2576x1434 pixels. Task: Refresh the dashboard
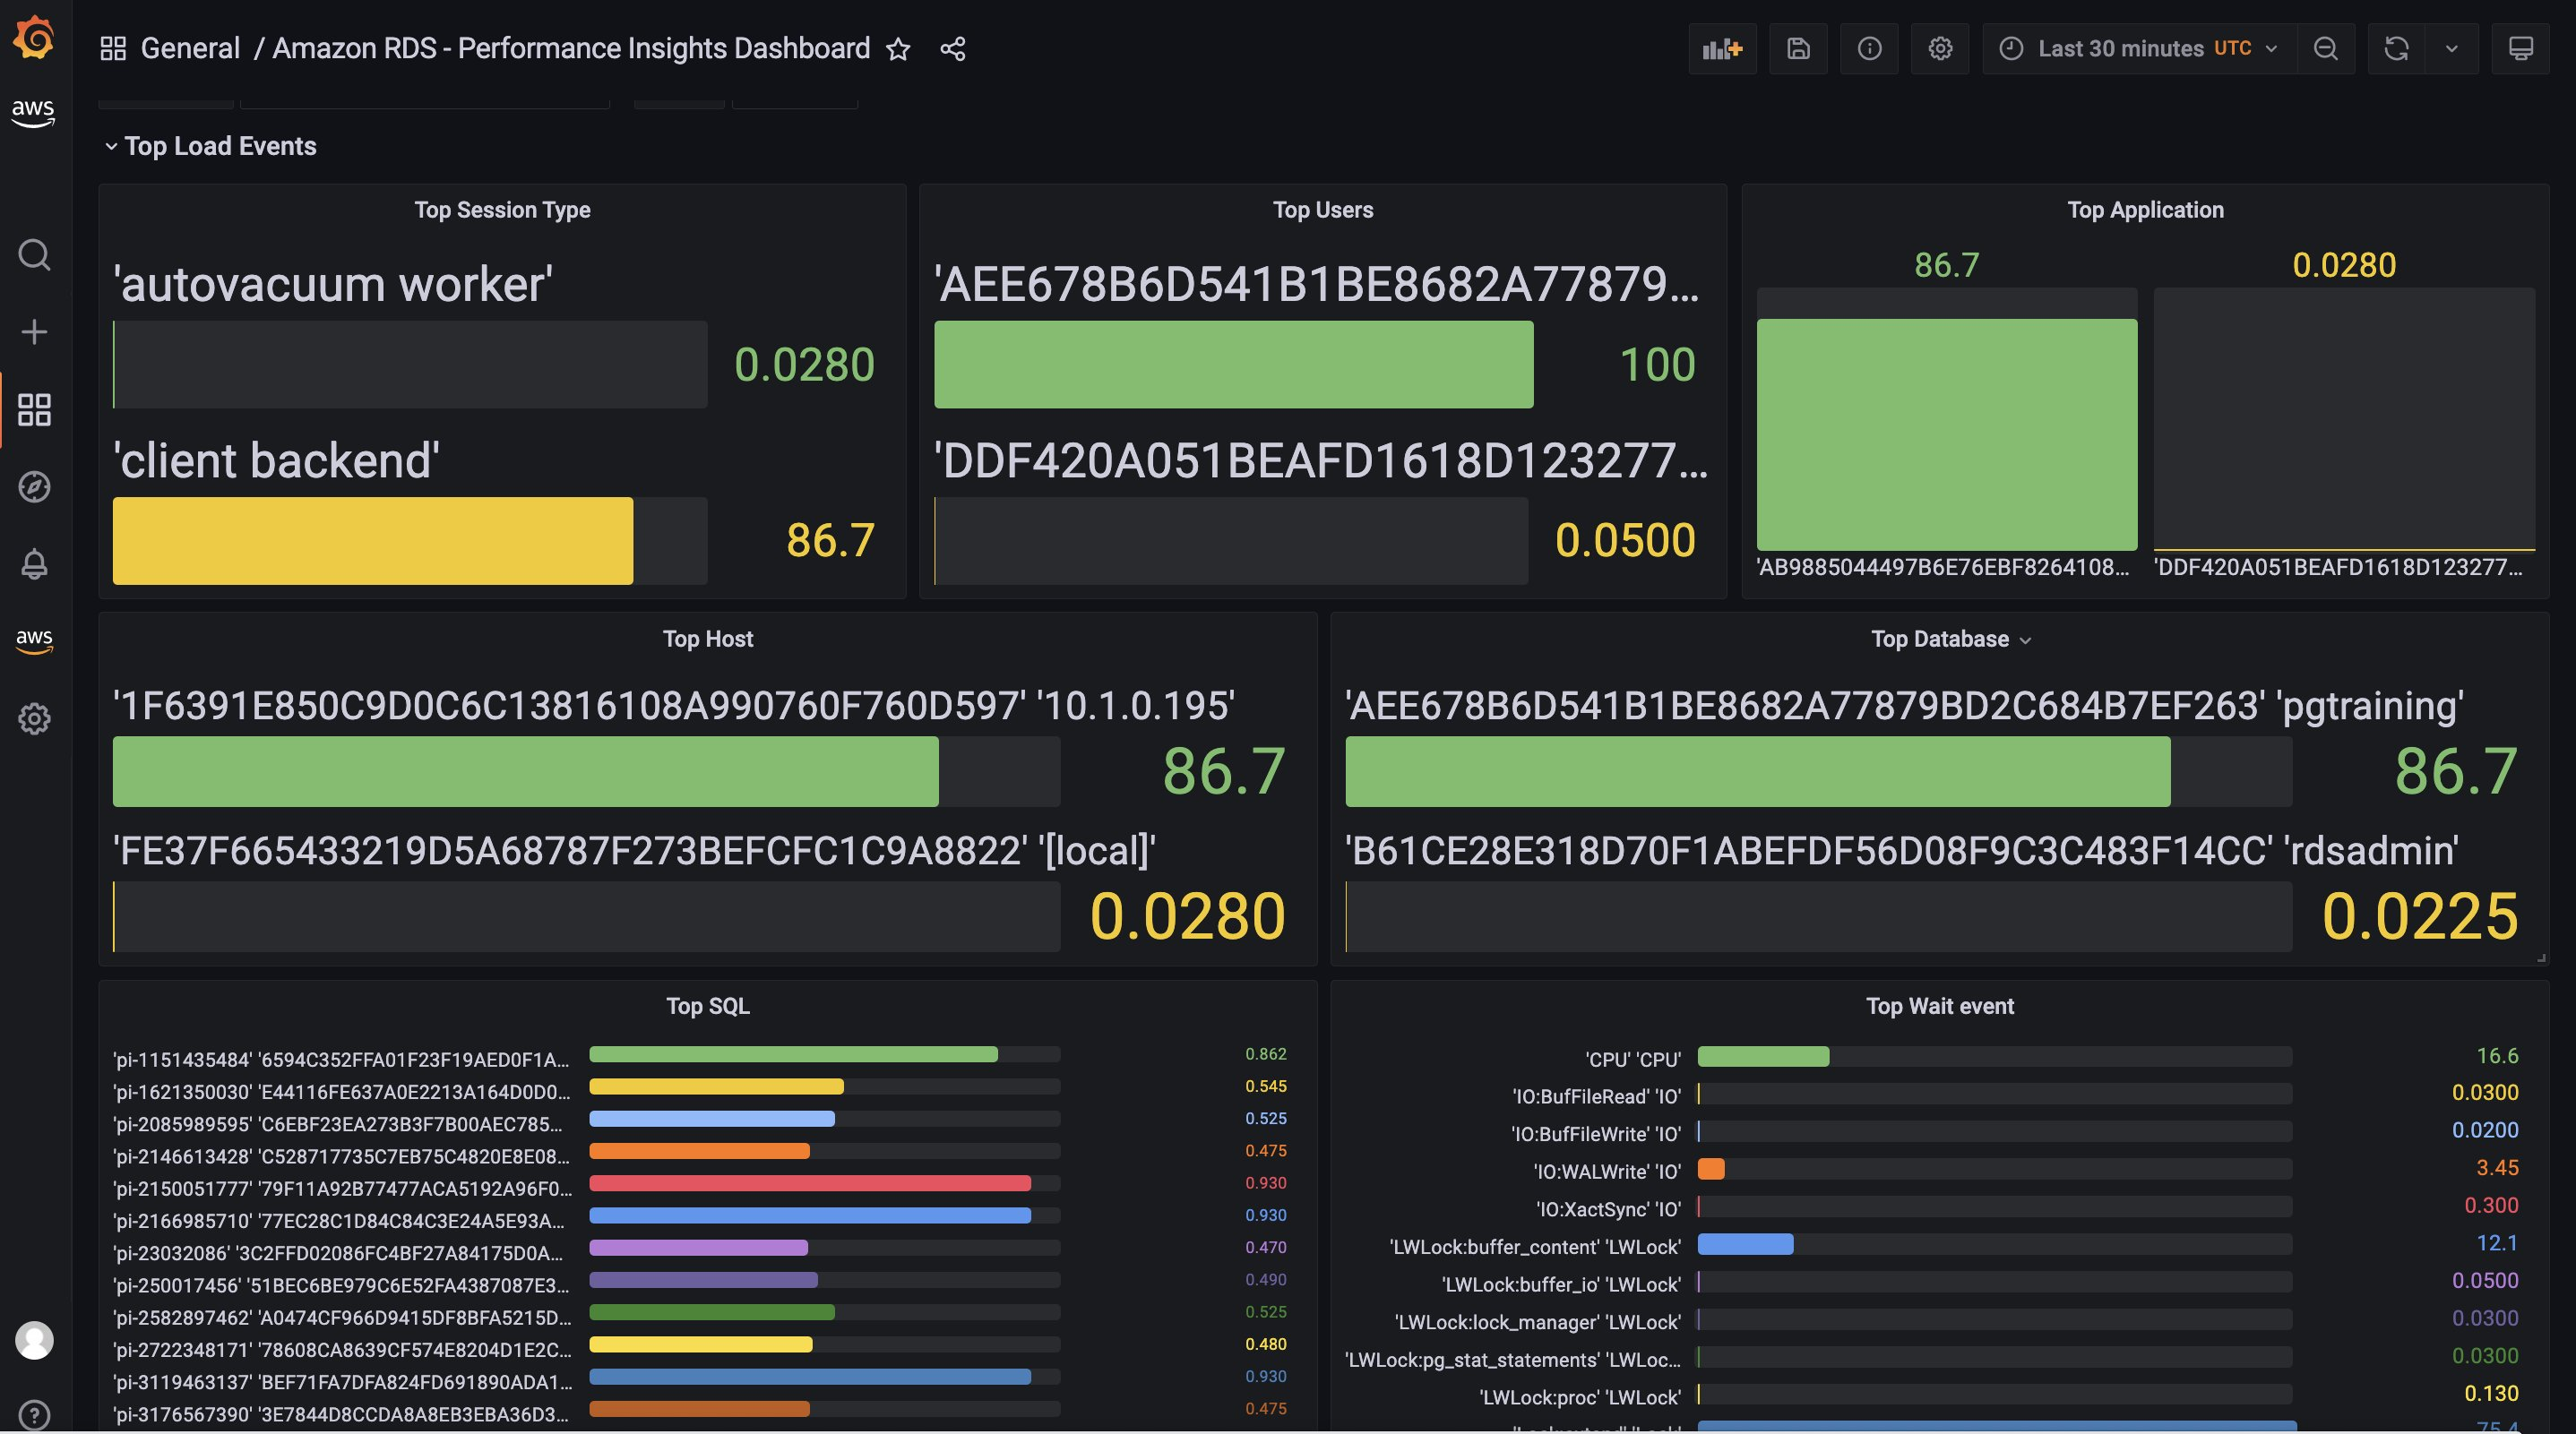pos(2396,49)
